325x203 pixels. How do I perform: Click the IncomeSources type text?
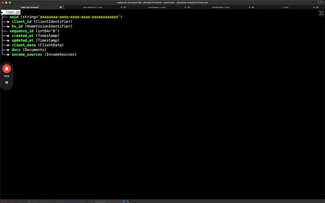coord(60,54)
